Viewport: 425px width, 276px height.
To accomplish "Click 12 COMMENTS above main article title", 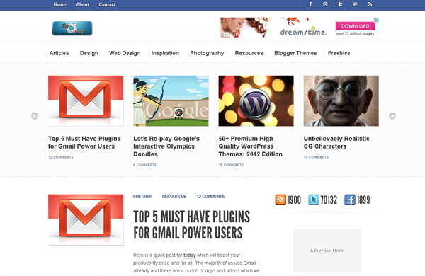I will tap(210, 197).
